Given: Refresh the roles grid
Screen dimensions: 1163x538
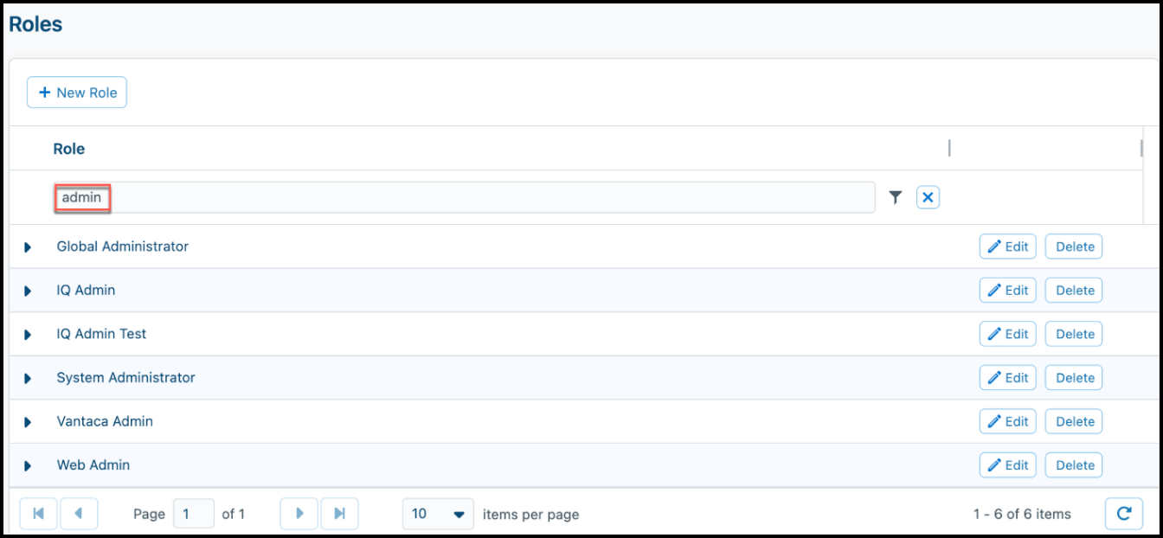Looking at the screenshot, I should (x=1124, y=514).
